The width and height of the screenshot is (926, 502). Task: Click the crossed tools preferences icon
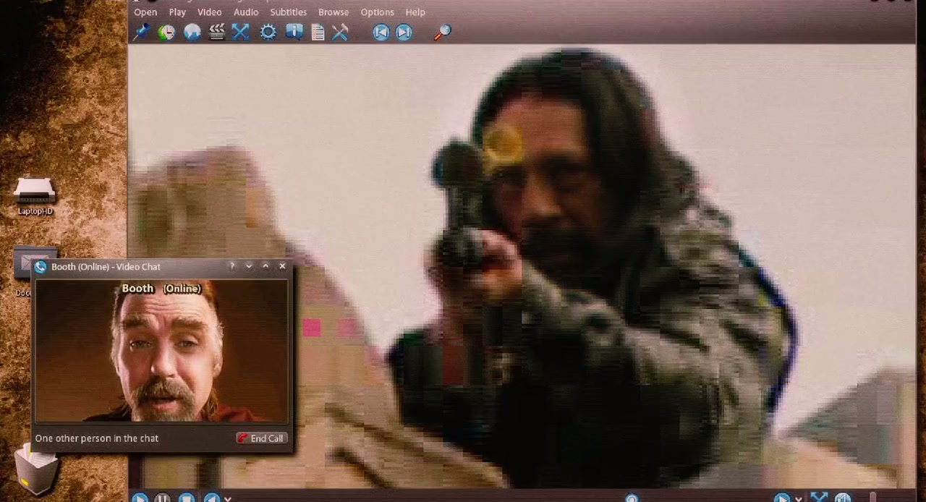(x=340, y=32)
